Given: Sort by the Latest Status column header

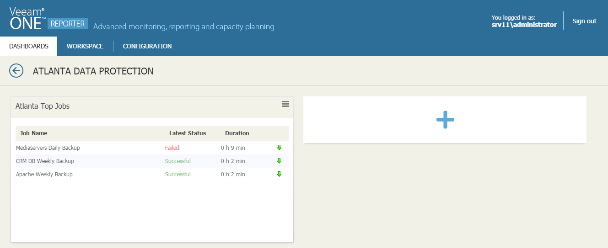Looking at the screenshot, I should pos(188,133).
